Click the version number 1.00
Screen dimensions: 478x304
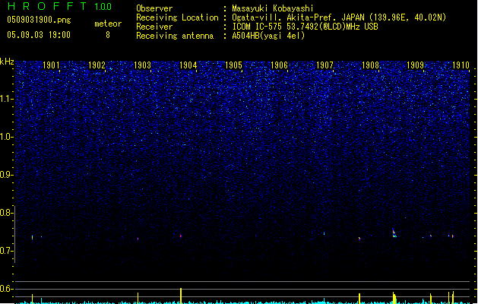[x=103, y=6]
